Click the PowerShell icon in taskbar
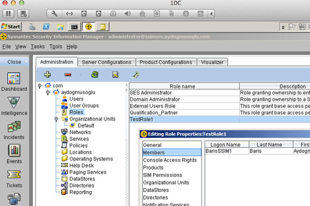 coord(46,27)
